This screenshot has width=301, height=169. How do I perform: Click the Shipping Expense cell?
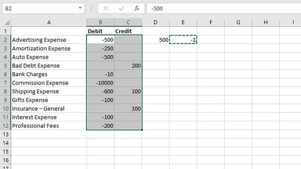(49, 92)
